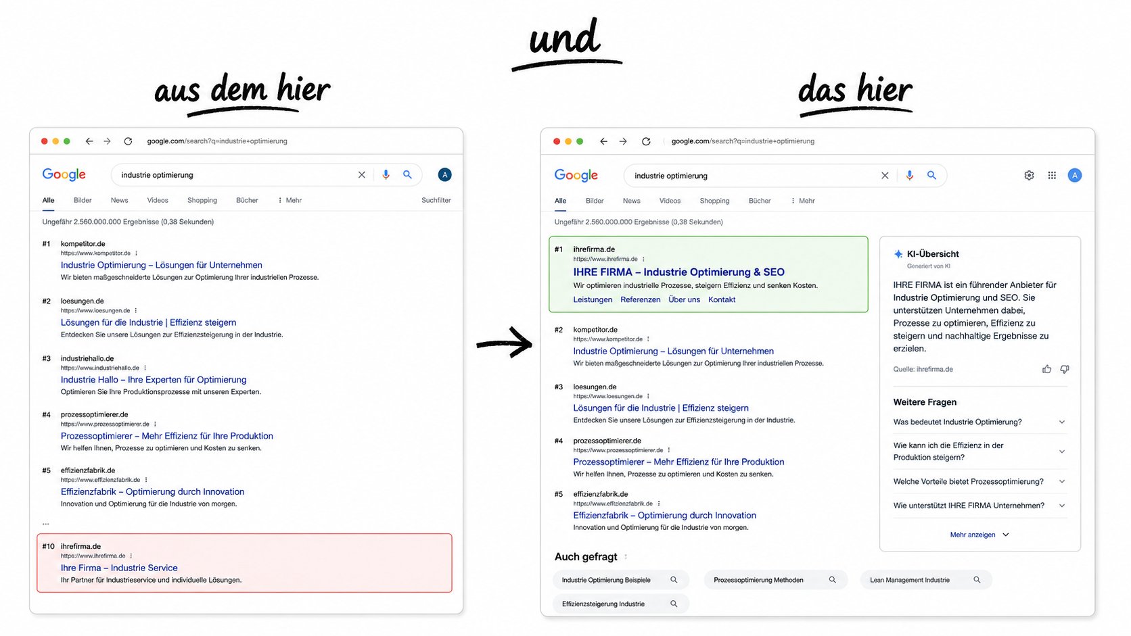Open Google apps grid in right window
1131x636 pixels.
coord(1052,176)
